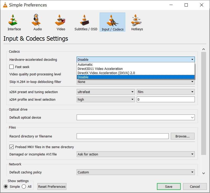Open the x264 preset ultrafast dropdown
Viewport: 210px width, 193px height.
[106, 92]
